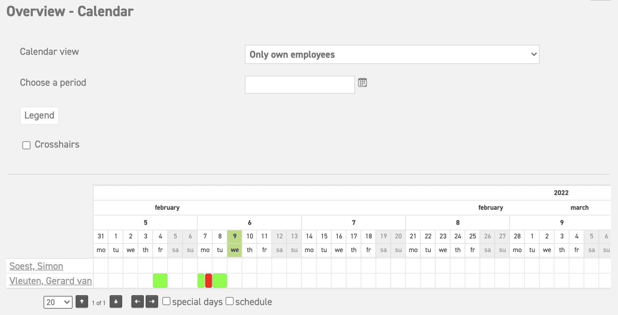Image resolution: width=618 pixels, height=315 pixels.
Task: Enable the Crosshairs checkbox
Action: (x=27, y=145)
